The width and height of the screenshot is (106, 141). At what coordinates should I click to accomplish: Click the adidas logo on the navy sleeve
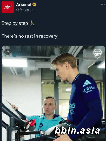click(87, 83)
